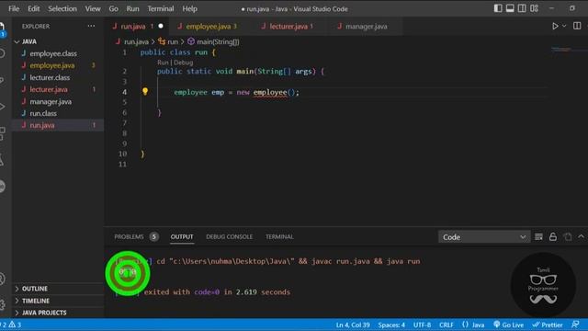The width and height of the screenshot is (588, 331).
Task: Toggle bottom panel layout icon
Action: 510,8
